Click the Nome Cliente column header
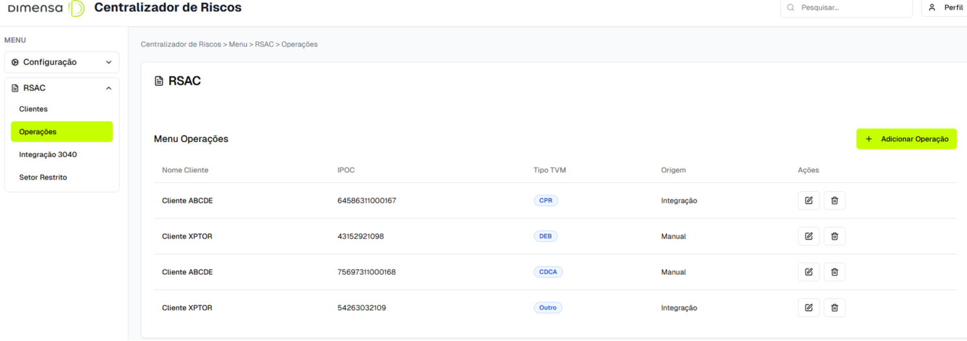This screenshot has width=967, height=341. point(185,170)
